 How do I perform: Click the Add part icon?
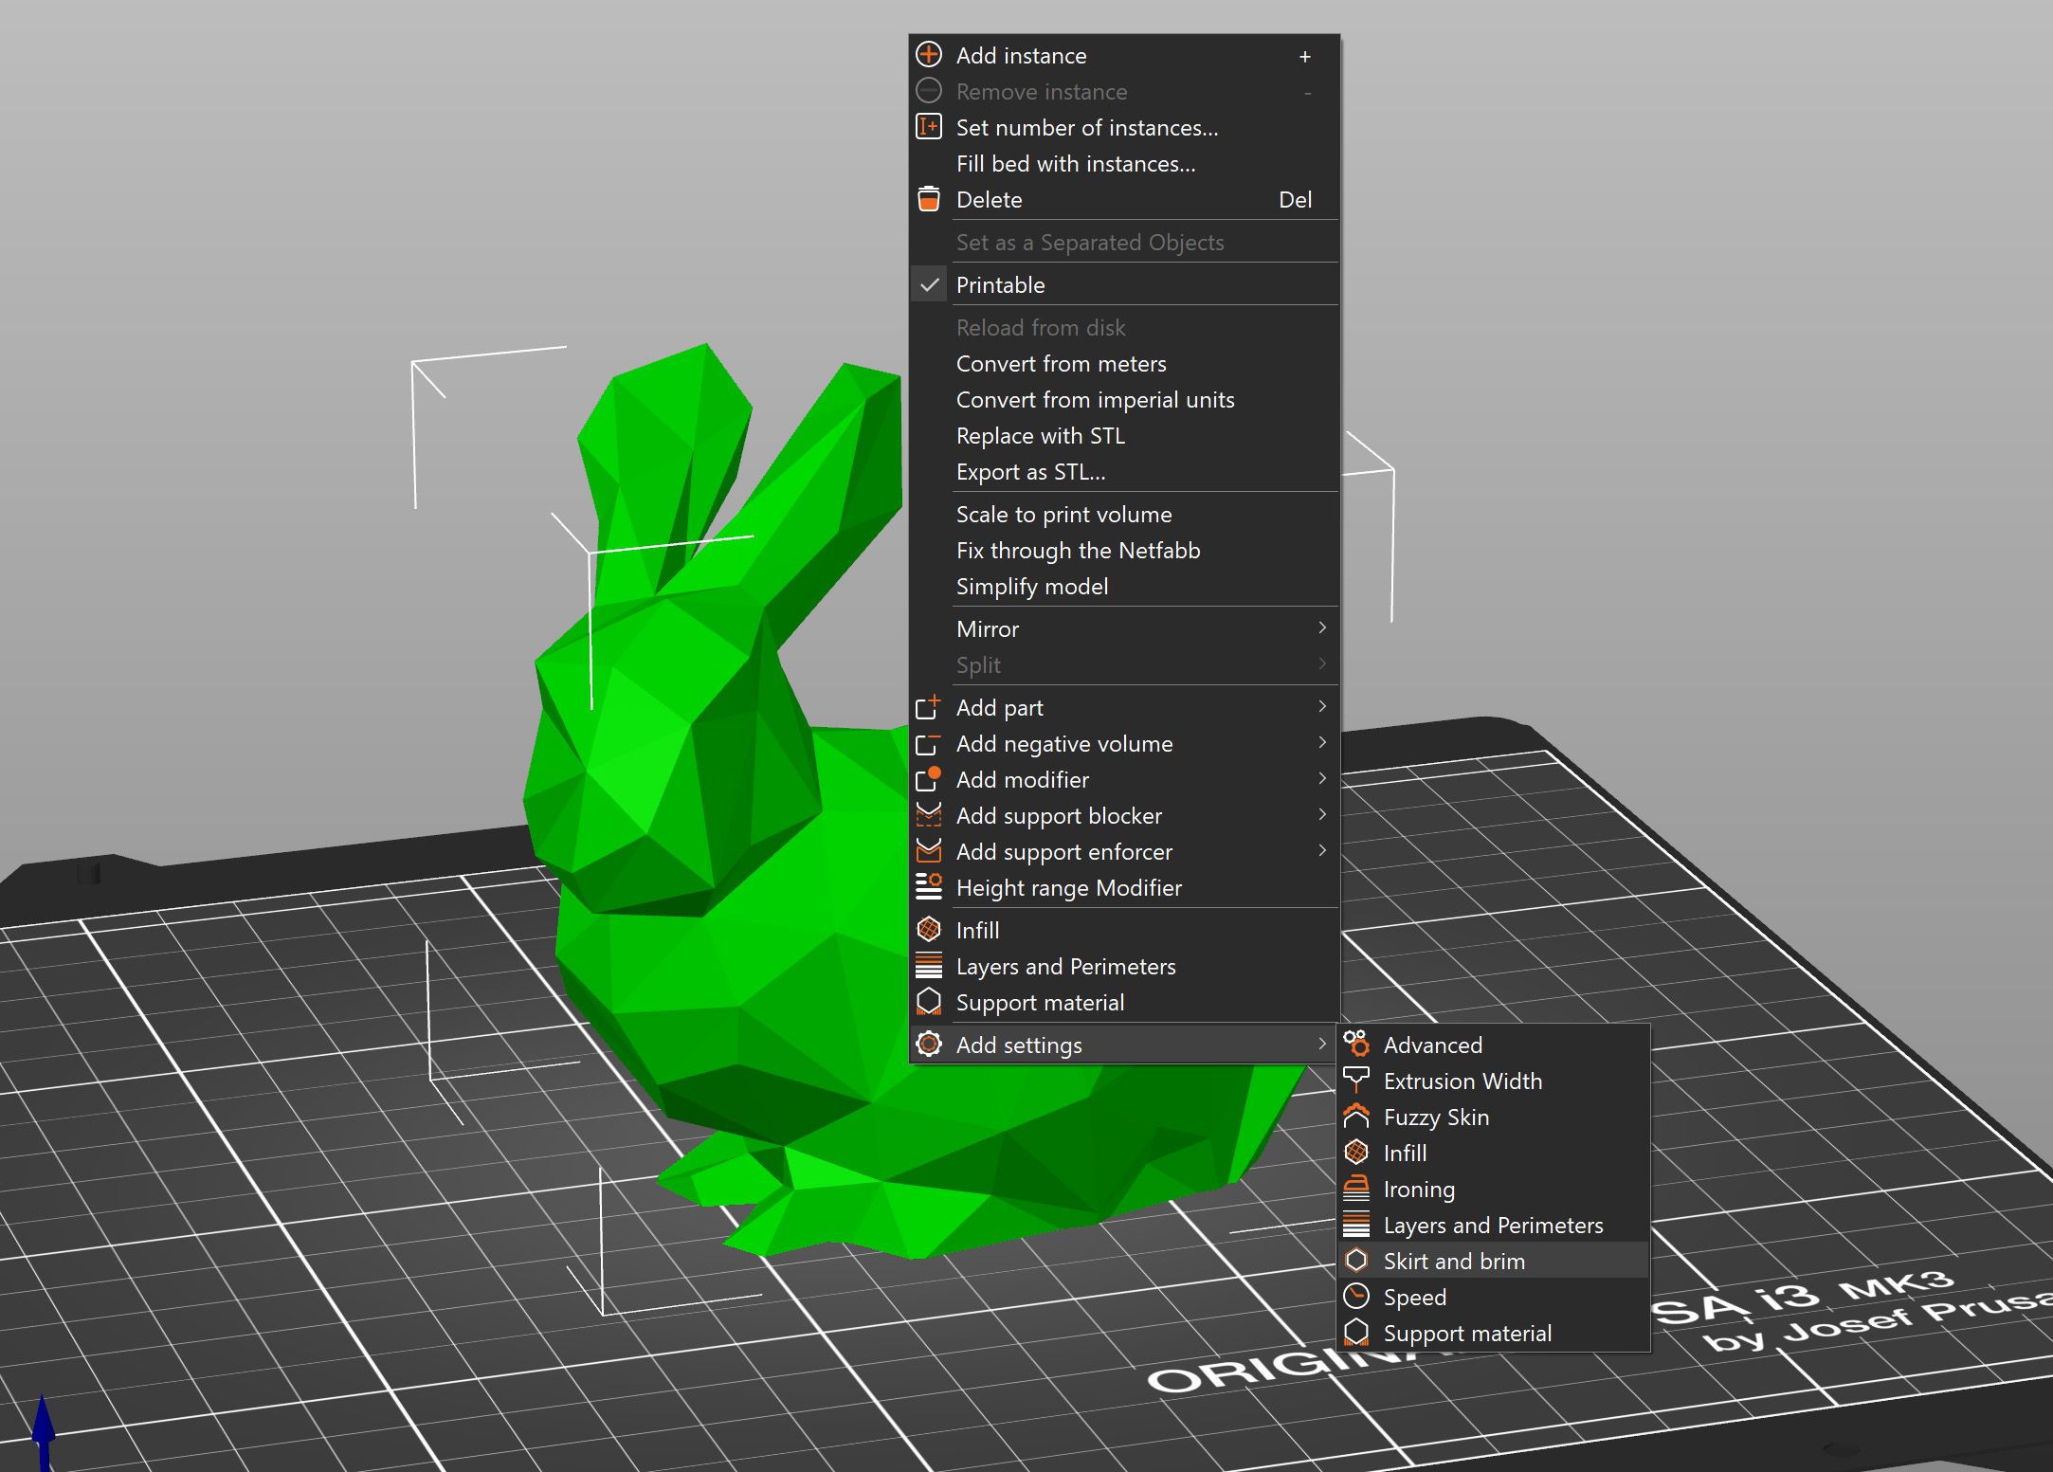point(929,707)
